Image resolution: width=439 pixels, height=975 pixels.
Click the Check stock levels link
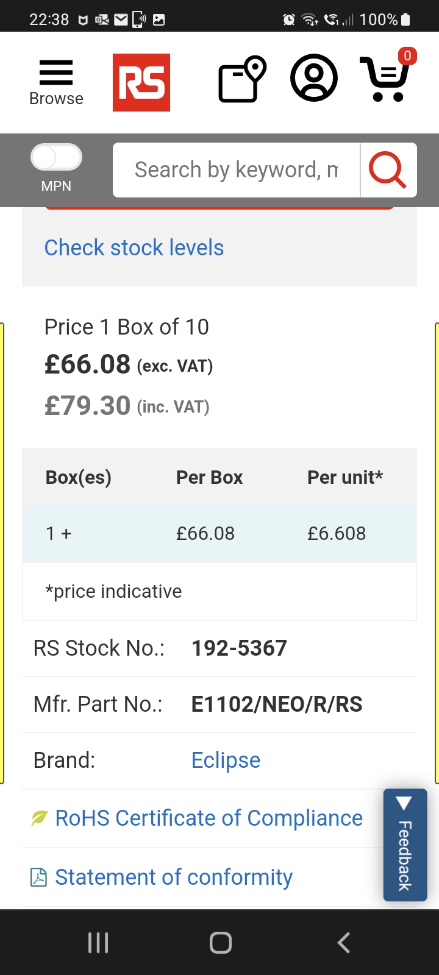coord(134,248)
